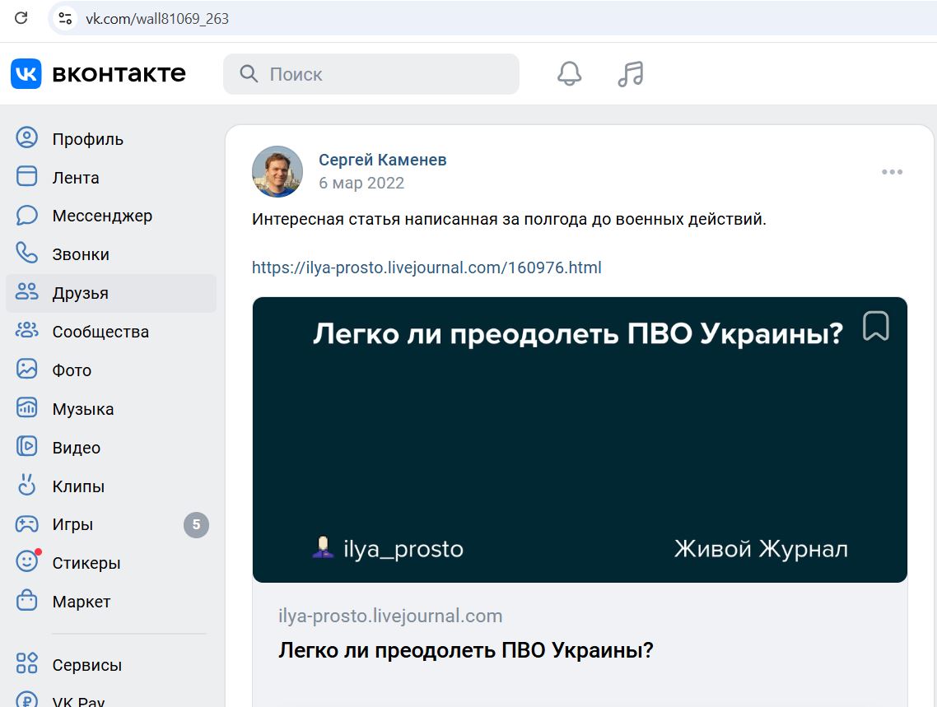Click the Профиль sidebar icon
Image resolution: width=937 pixels, height=707 pixels.
tap(26, 137)
